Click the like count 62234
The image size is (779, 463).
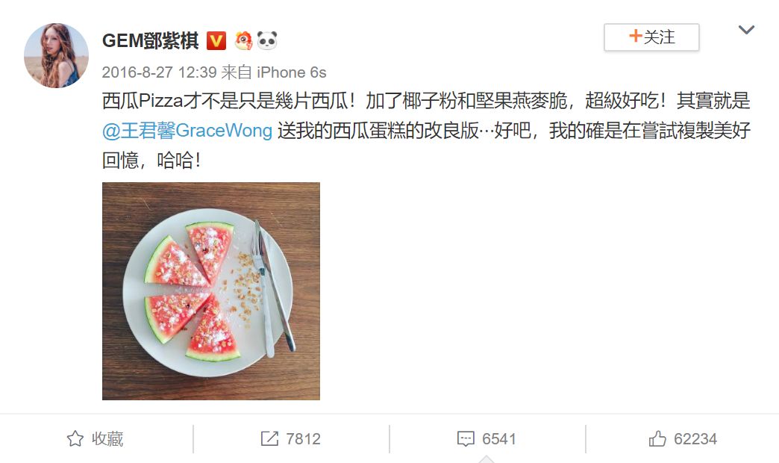[695, 439]
